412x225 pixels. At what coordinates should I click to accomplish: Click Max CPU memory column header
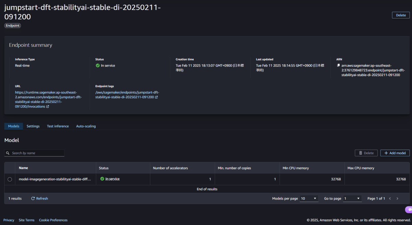(x=377, y=168)
